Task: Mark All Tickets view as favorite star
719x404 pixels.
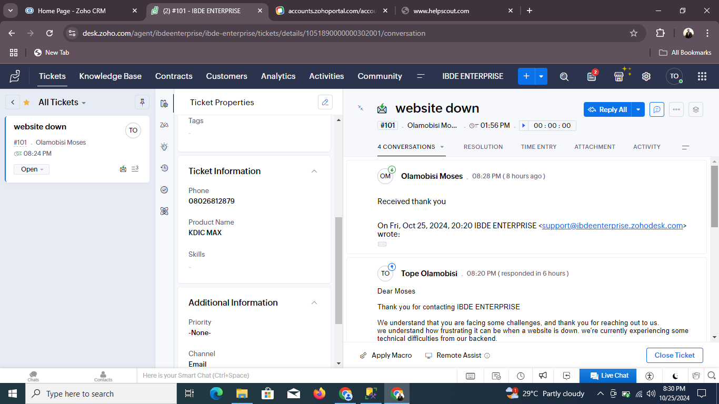Action: [26, 103]
